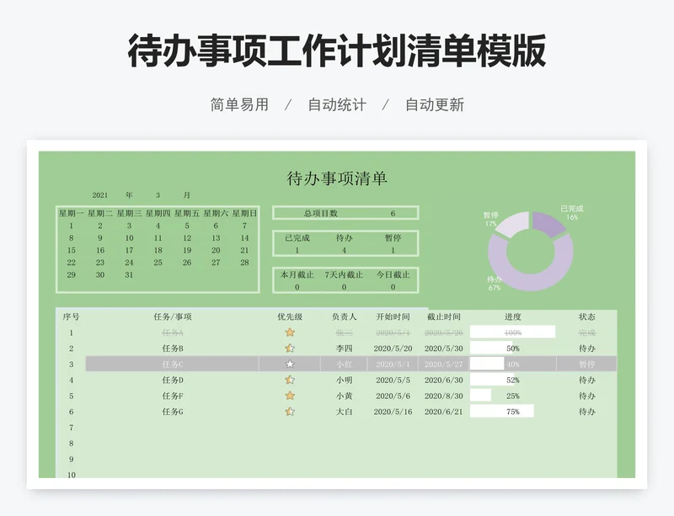
Task: Click the priority star in 任务G row
Action: pos(290,412)
